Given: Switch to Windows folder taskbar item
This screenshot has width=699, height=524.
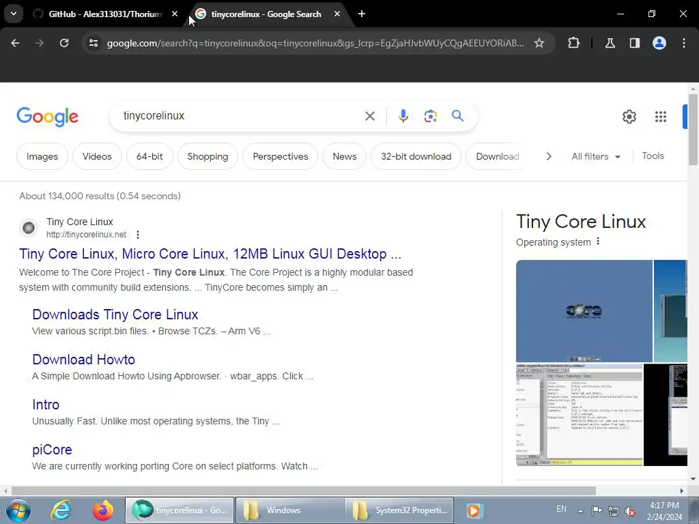Looking at the screenshot, I should [289, 510].
